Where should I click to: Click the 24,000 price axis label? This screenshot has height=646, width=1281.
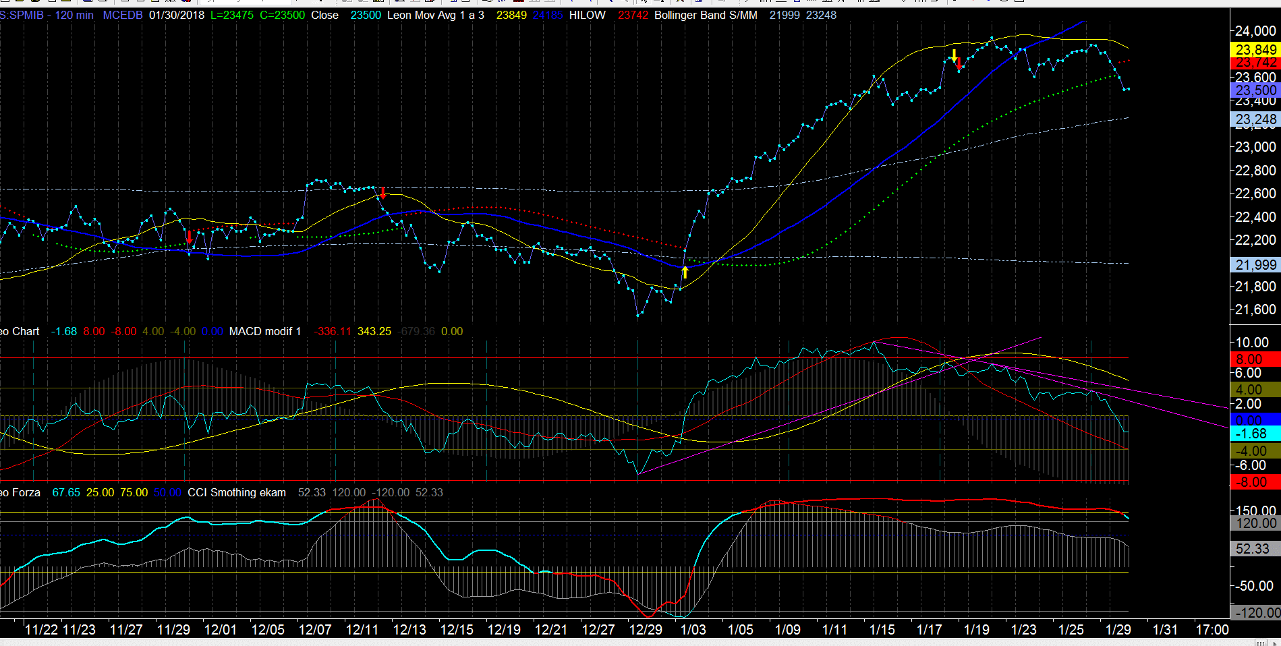1255,31
